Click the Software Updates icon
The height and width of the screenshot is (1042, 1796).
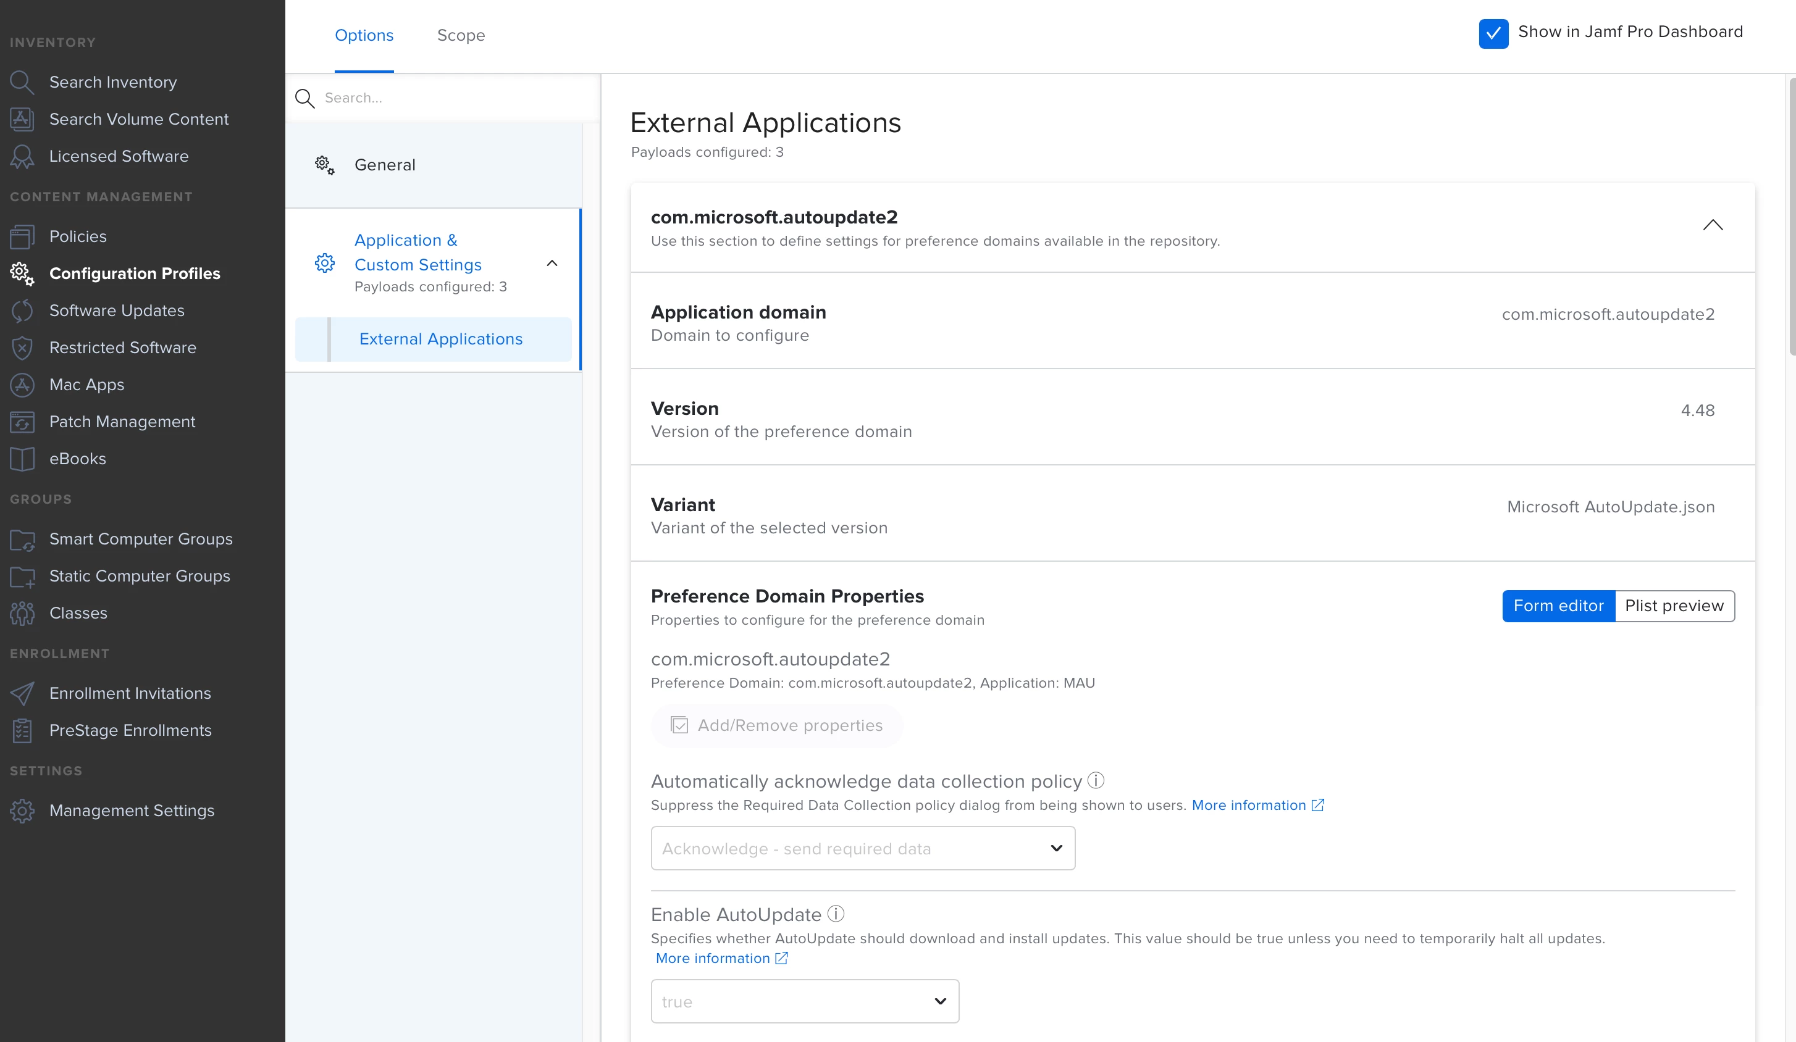point(22,311)
